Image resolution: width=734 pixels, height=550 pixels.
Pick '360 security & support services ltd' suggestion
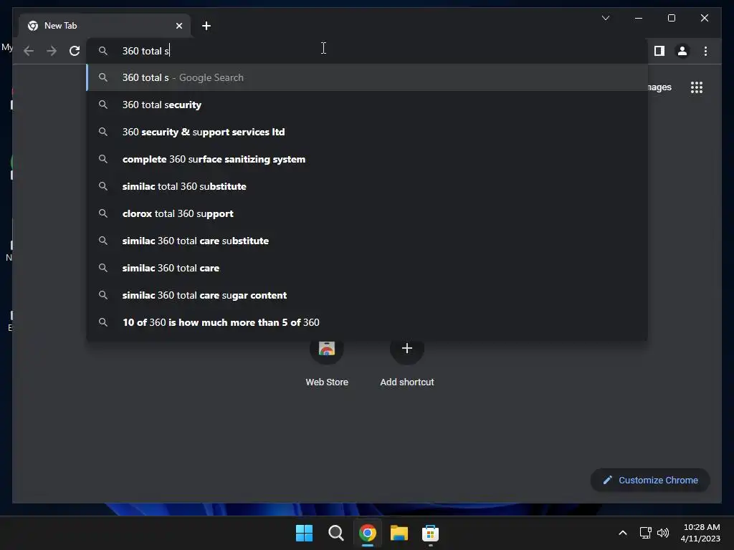click(x=367, y=132)
